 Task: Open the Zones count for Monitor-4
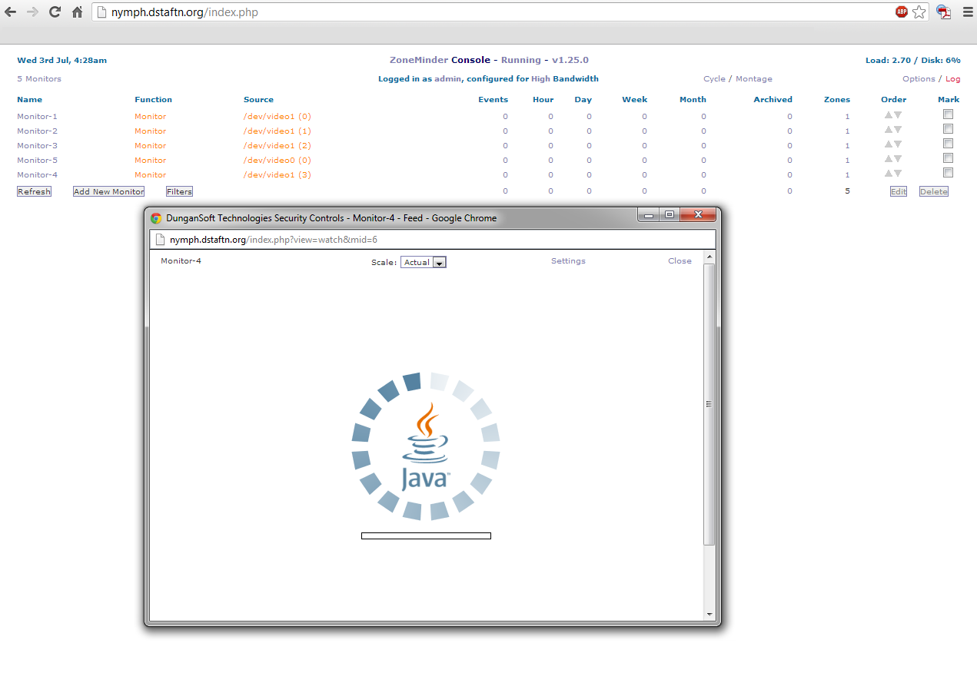coord(848,175)
